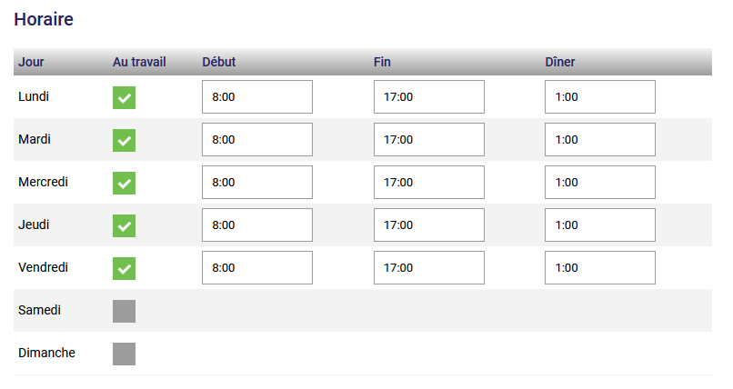Toggle the Mercredi work checkbox
The width and height of the screenshot is (733, 389).
124,183
